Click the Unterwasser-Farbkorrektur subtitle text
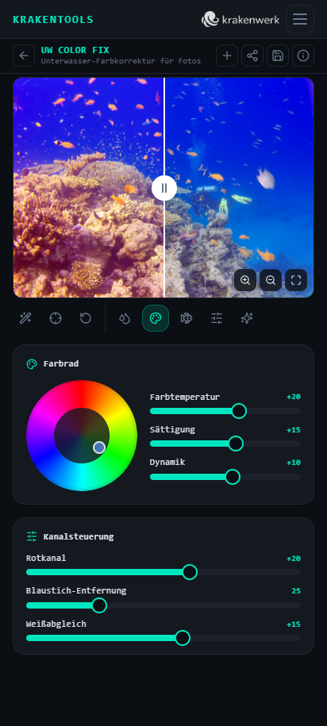The image size is (327, 726). (x=121, y=60)
